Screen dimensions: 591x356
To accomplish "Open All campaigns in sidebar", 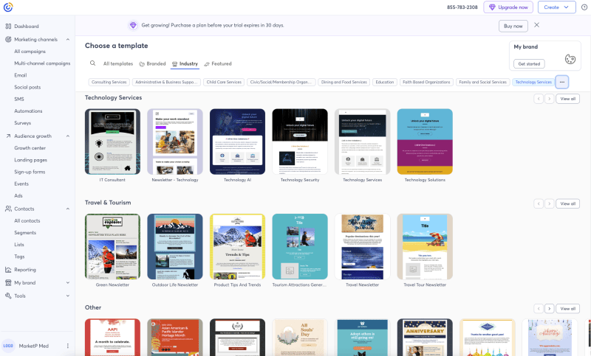I will pos(30,51).
